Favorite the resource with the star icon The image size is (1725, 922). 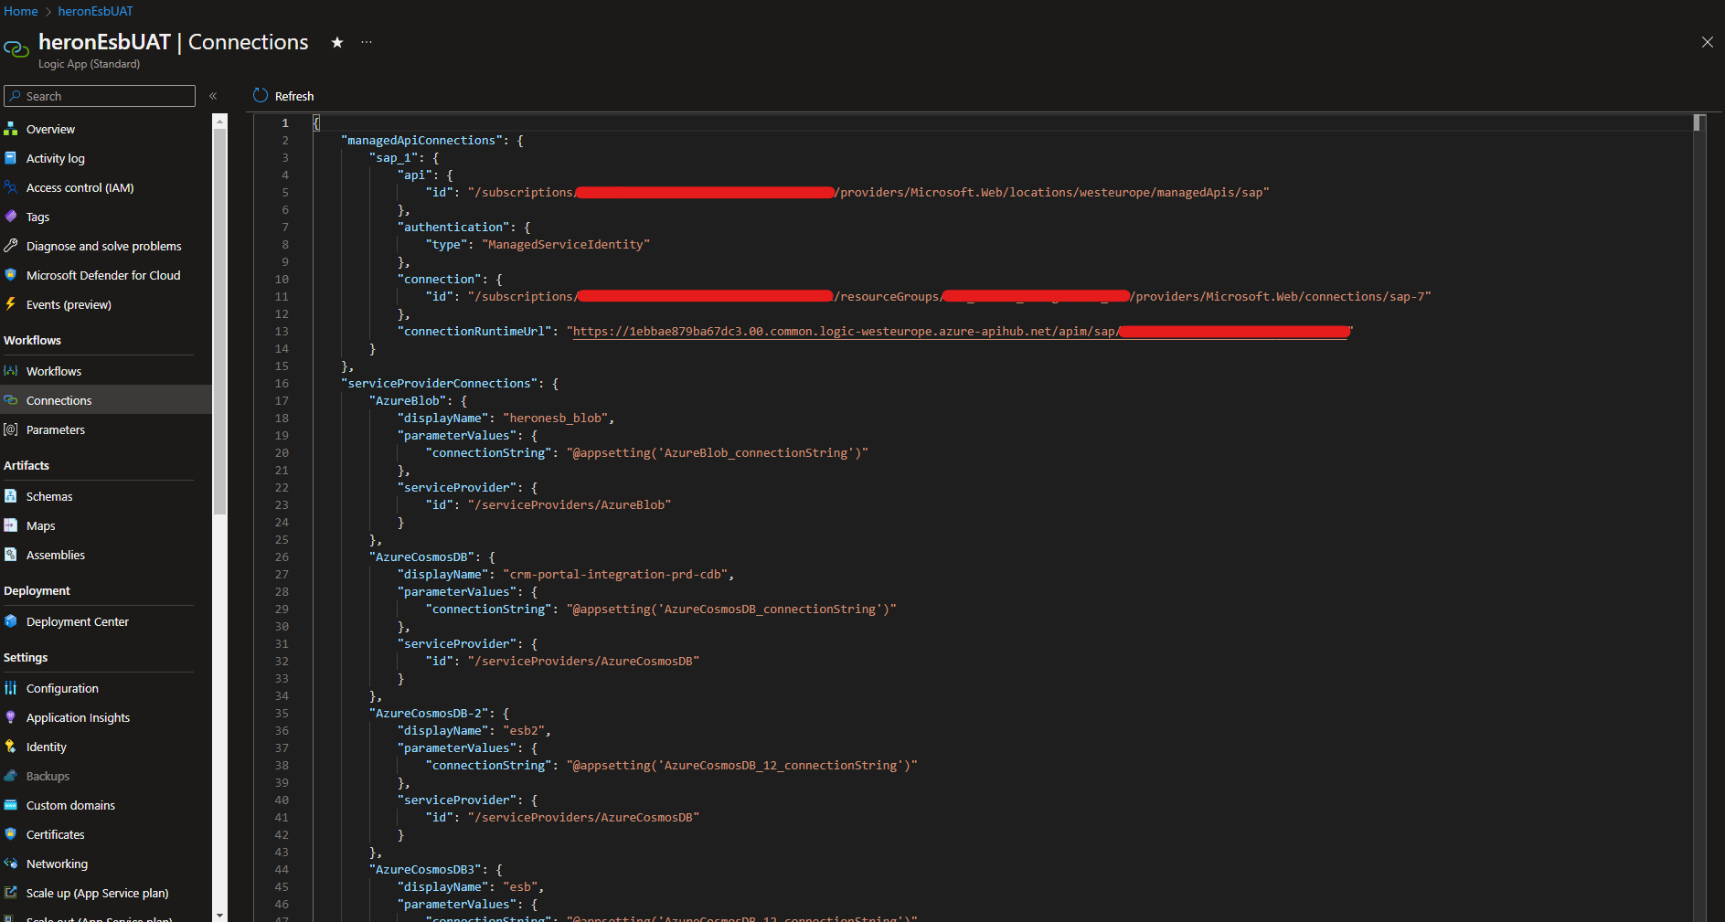point(337,42)
